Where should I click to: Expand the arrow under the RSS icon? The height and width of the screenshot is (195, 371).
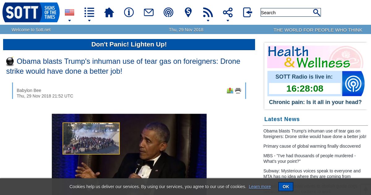[208, 21]
